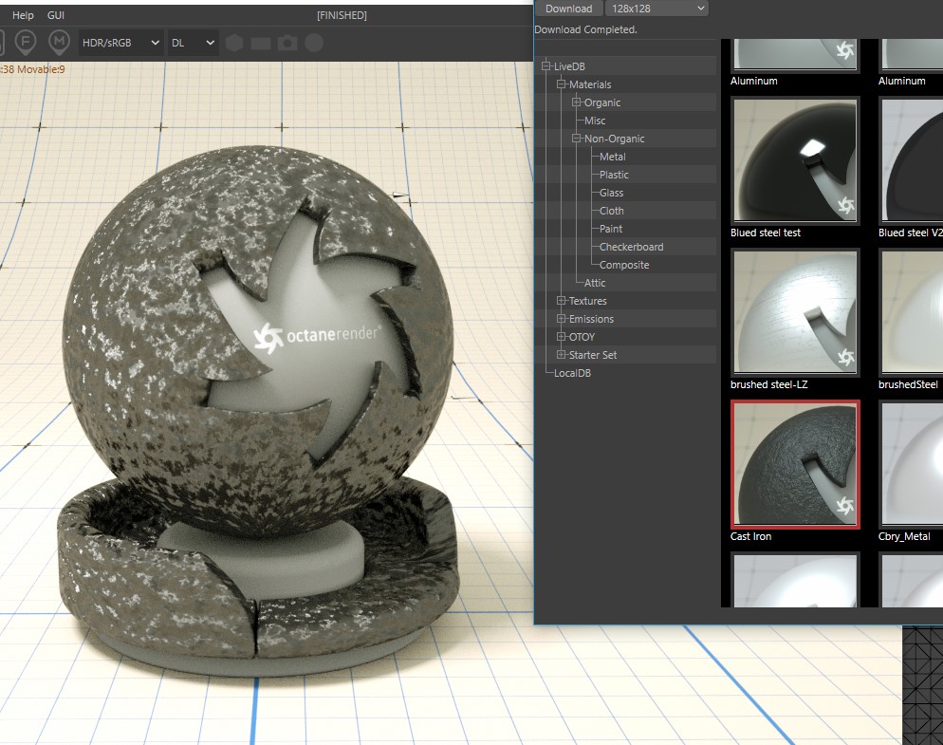Collapse the LiveDB tree node

click(546, 65)
